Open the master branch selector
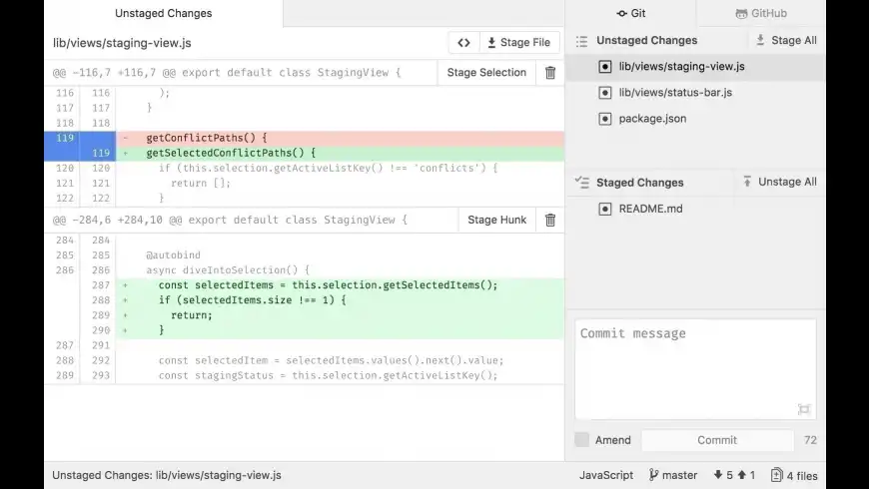The width and height of the screenshot is (869, 489). [673, 476]
